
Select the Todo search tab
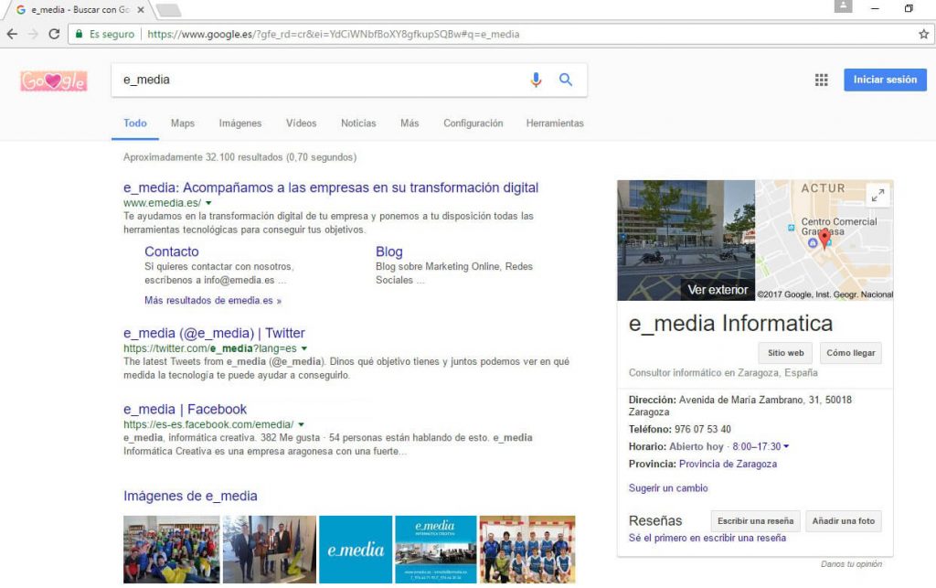pos(135,123)
